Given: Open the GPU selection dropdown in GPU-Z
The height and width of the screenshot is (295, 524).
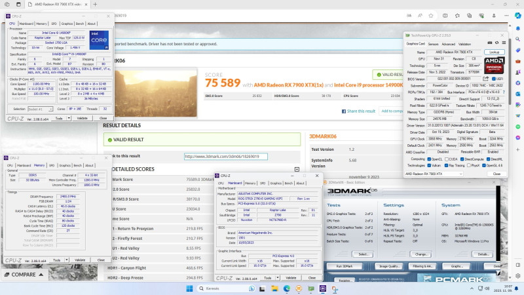Looking at the screenshot, I should tap(434, 174).
